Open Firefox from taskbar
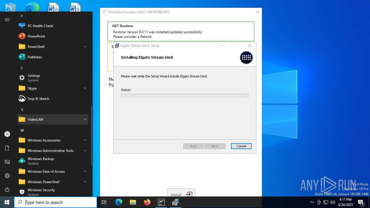This screenshot has width=370, height=208. point(147,202)
